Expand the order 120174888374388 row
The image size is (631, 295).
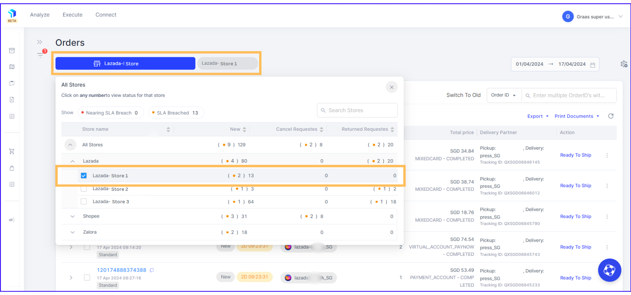(71, 278)
